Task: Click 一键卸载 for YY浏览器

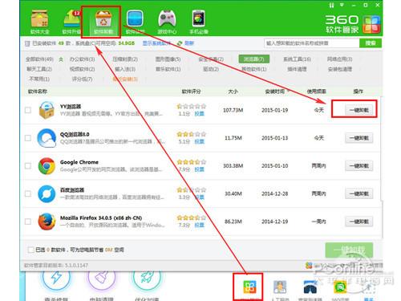Action: click(x=359, y=110)
